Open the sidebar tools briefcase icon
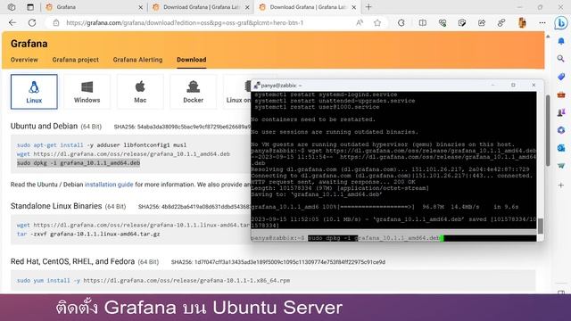 point(561,95)
